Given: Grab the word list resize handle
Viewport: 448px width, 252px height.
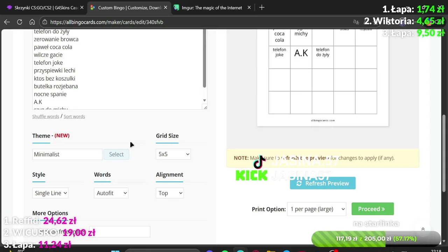Looking at the screenshot, I should (205, 107).
